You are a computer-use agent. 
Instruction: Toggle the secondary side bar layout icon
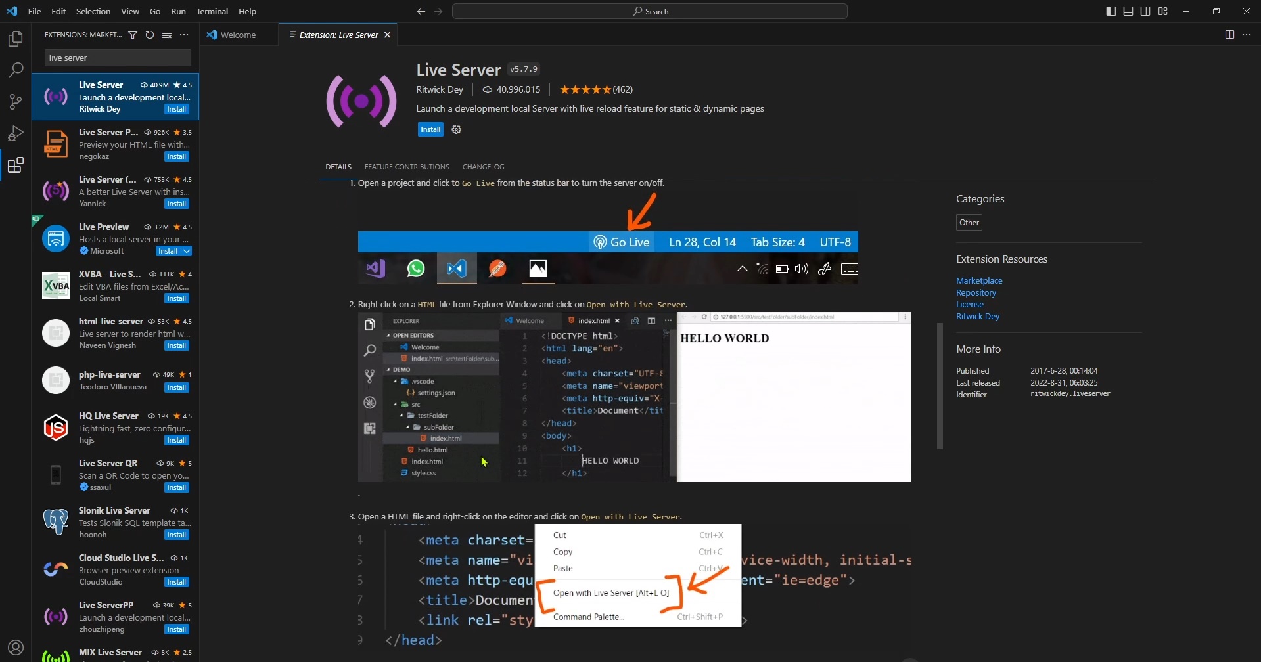click(x=1145, y=11)
